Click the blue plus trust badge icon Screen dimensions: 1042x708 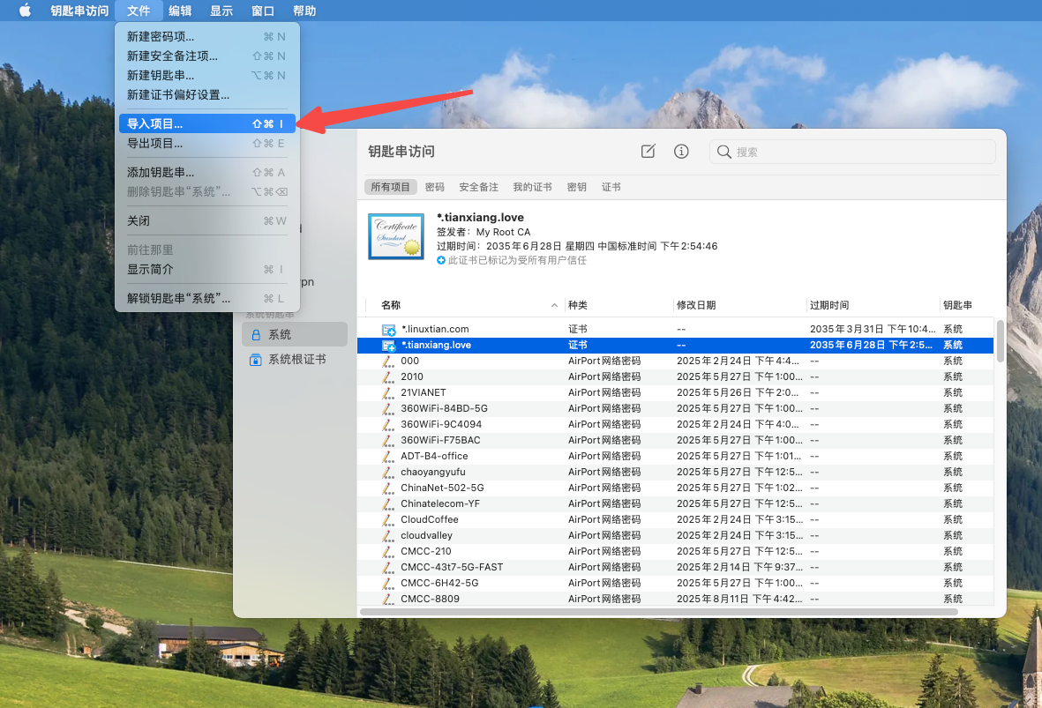tap(441, 261)
